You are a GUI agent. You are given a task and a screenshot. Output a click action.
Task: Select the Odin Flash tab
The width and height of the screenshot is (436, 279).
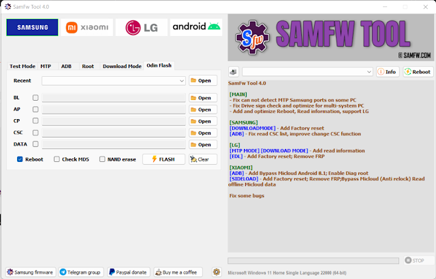(x=159, y=65)
